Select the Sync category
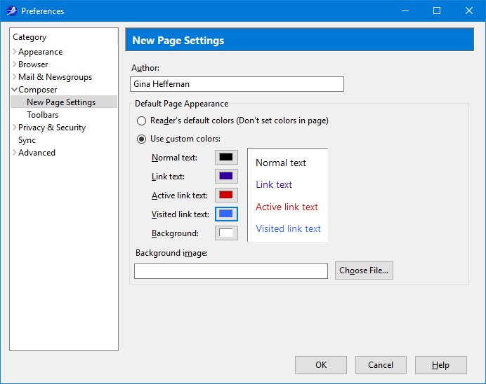Screen dimensions: 486x384 [27, 140]
